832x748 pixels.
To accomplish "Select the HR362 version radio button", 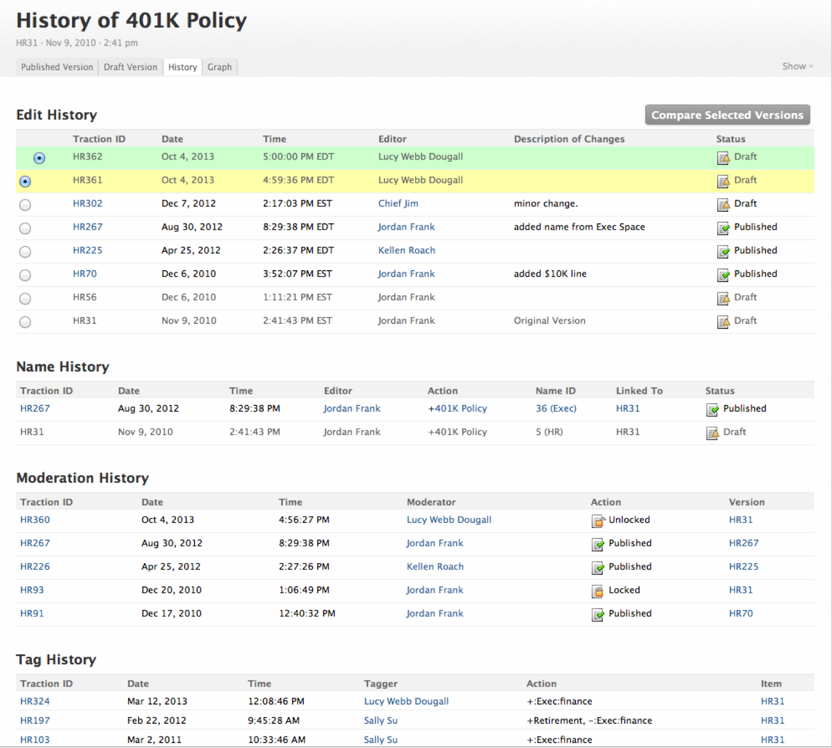I will point(40,158).
